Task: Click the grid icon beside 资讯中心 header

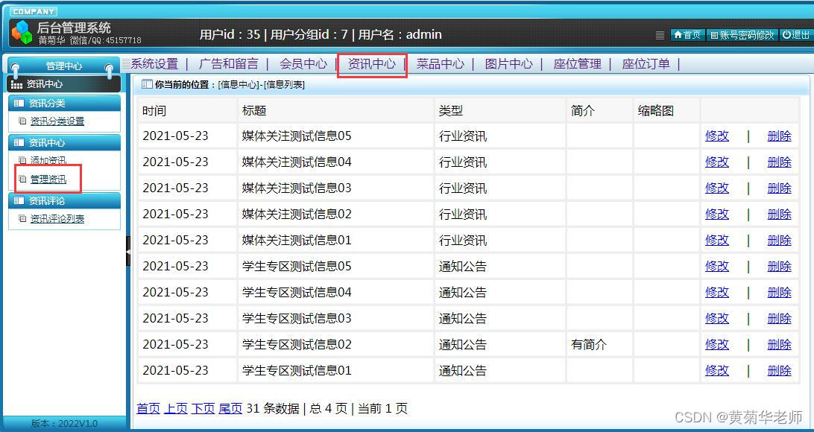Action: [16, 84]
